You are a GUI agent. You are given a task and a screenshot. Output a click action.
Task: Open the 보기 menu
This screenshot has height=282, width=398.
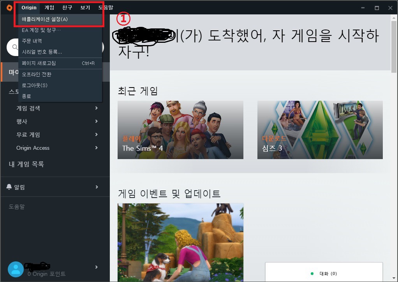click(x=85, y=8)
